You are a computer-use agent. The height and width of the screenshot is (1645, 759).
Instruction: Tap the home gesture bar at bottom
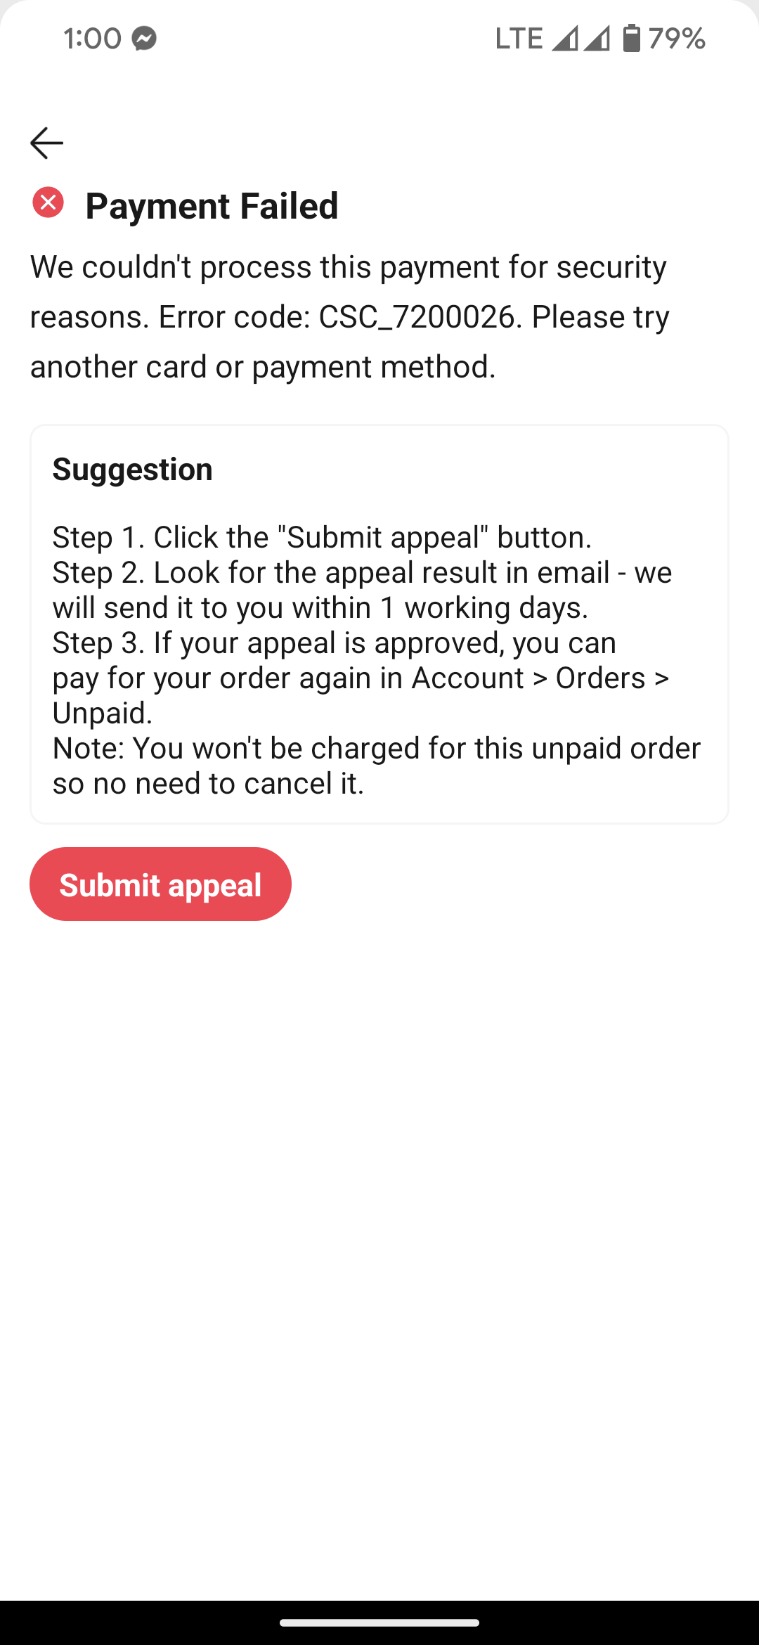[x=379, y=1623]
